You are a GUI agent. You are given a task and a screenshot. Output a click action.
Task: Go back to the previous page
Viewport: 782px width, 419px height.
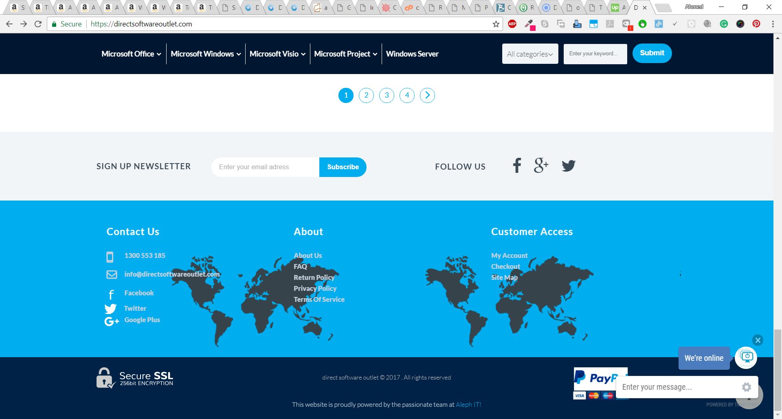click(9, 24)
